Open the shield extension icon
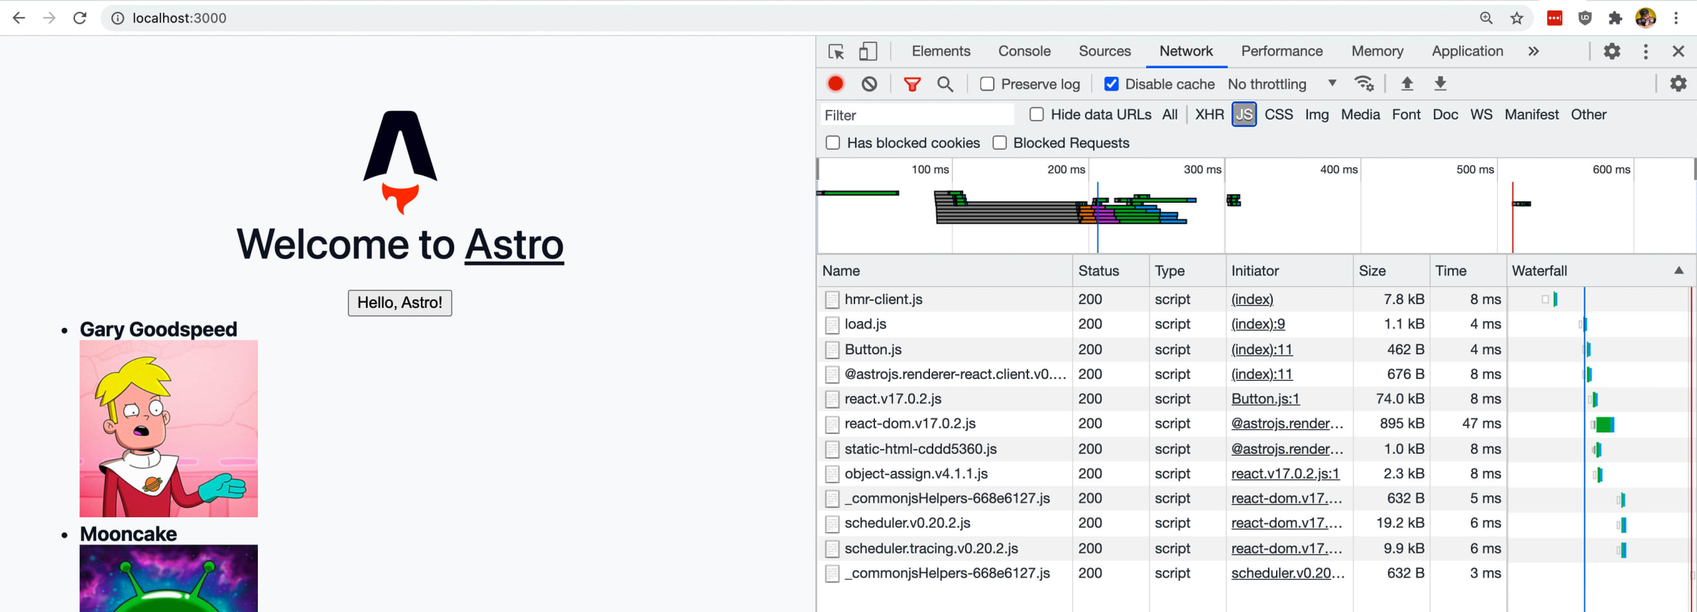The height and width of the screenshot is (612, 1697). pyautogui.click(x=1585, y=18)
